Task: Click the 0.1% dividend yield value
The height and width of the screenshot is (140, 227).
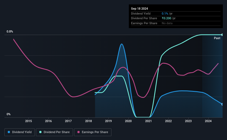Action: point(165,14)
